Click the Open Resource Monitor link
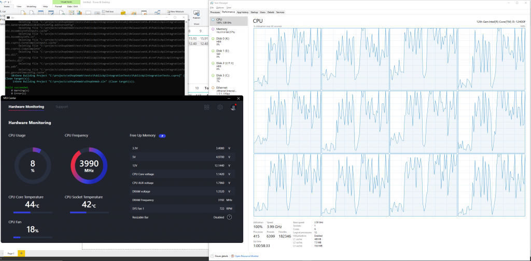 (246, 256)
